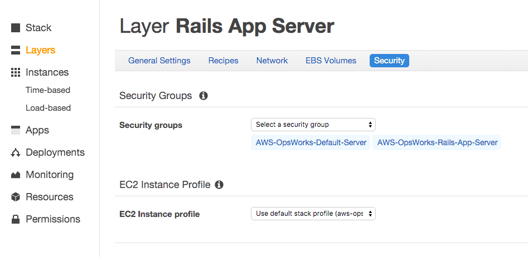Click the Layers icon in sidebar

click(x=16, y=50)
